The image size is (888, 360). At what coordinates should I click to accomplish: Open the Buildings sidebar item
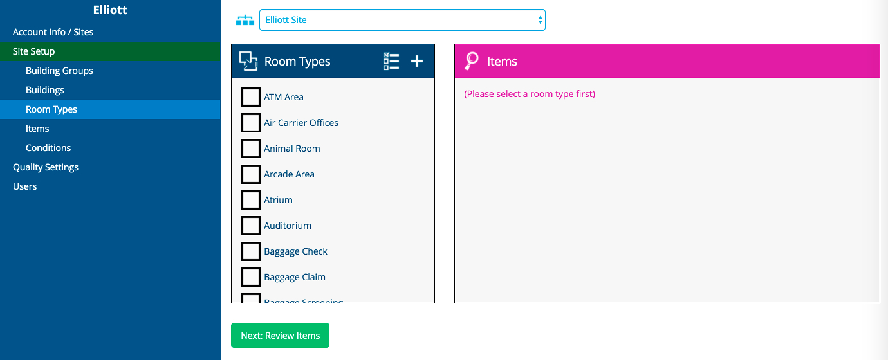[45, 90]
